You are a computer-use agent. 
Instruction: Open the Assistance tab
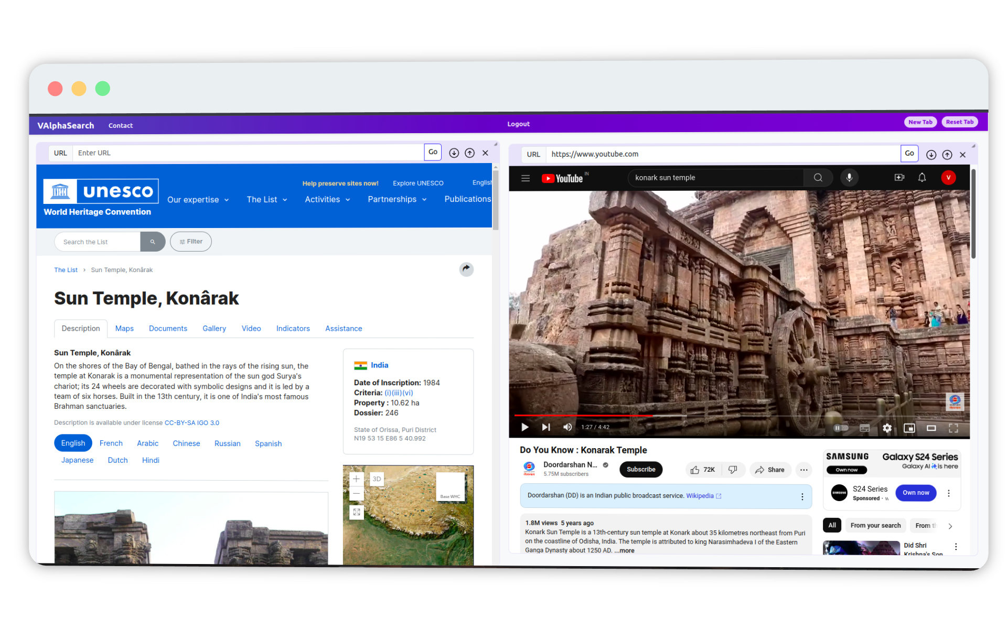[344, 329]
